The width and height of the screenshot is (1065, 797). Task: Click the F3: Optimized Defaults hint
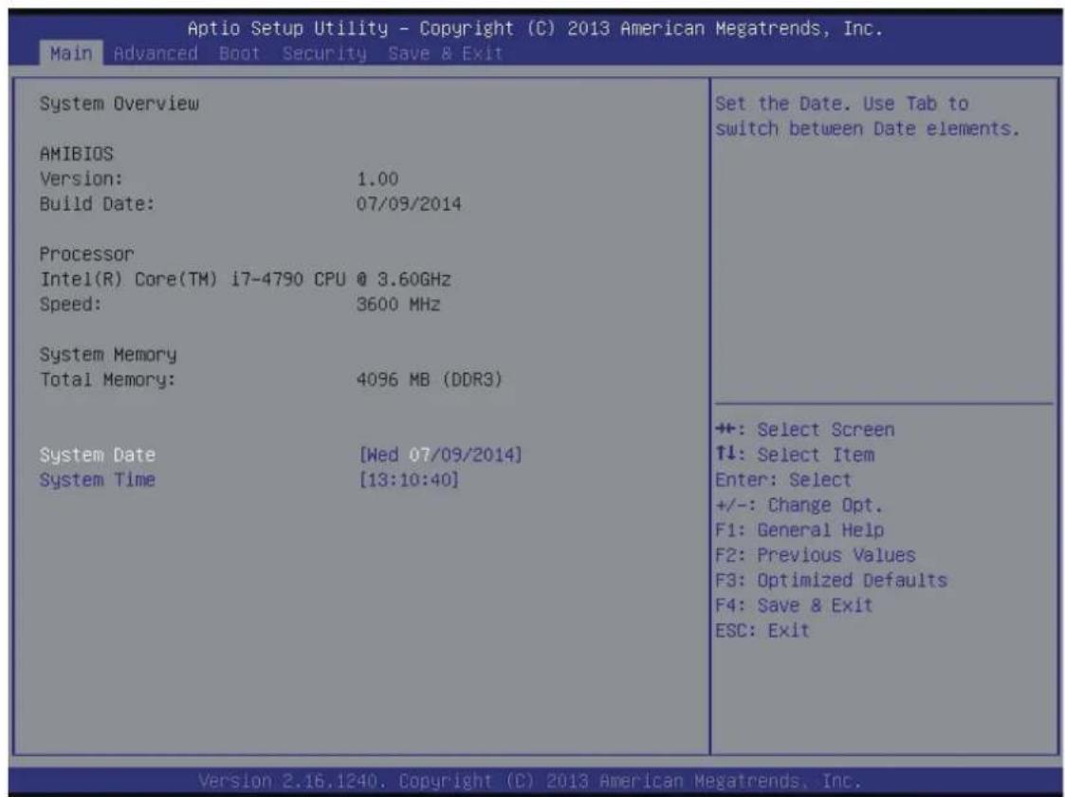pos(831,581)
